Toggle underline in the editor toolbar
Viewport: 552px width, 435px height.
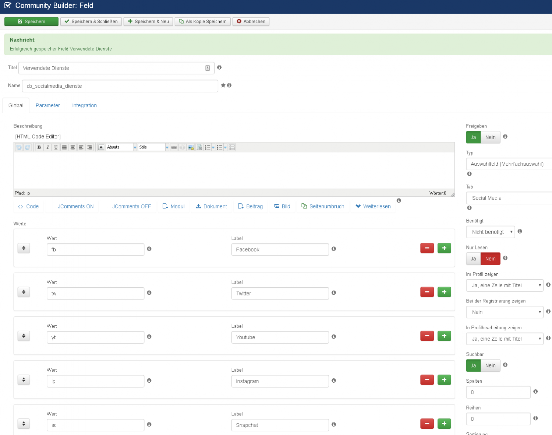tap(56, 147)
